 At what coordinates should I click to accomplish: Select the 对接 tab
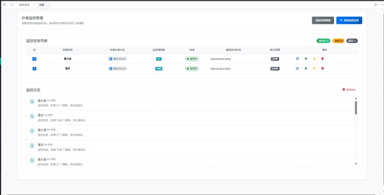42,4
